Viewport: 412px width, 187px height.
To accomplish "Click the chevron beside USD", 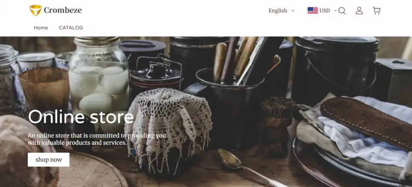I will [x=335, y=10].
